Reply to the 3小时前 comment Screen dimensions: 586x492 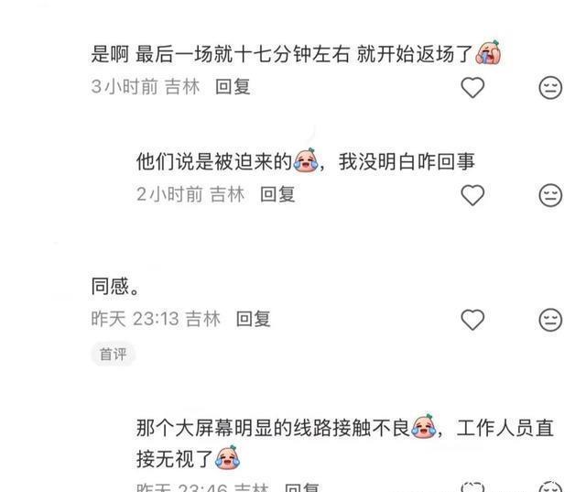(x=233, y=87)
